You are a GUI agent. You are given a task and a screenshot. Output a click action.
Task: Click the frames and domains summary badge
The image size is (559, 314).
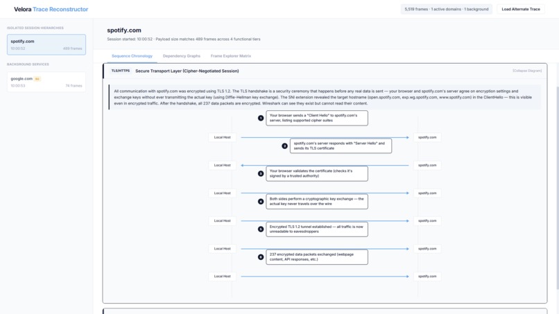tap(447, 9)
